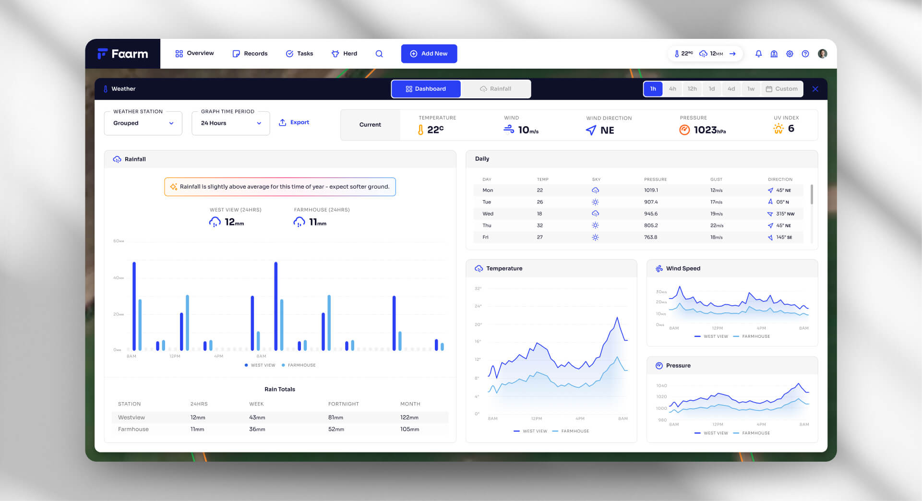Open the search magnifier icon
This screenshot has width=922, height=501.
[x=379, y=54]
